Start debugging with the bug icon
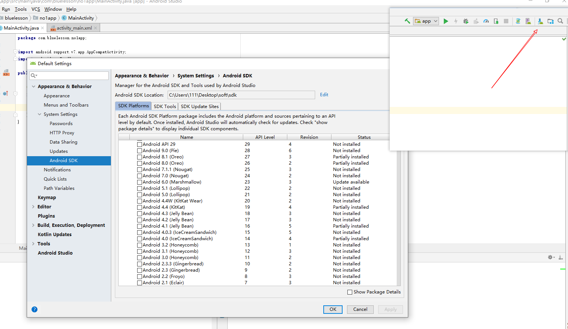Viewport: 568px width, 329px height. pyautogui.click(x=466, y=21)
